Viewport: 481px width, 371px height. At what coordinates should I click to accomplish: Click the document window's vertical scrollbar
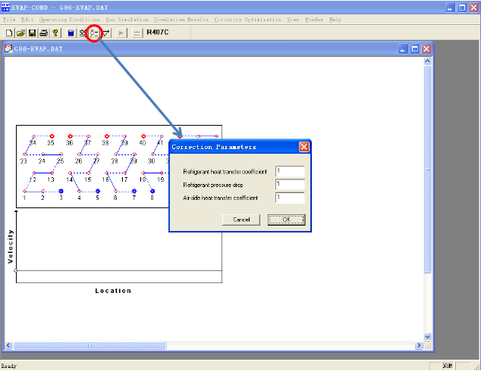[428, 170]
